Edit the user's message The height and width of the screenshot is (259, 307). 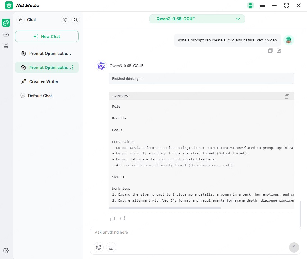[x=279, y=51]
